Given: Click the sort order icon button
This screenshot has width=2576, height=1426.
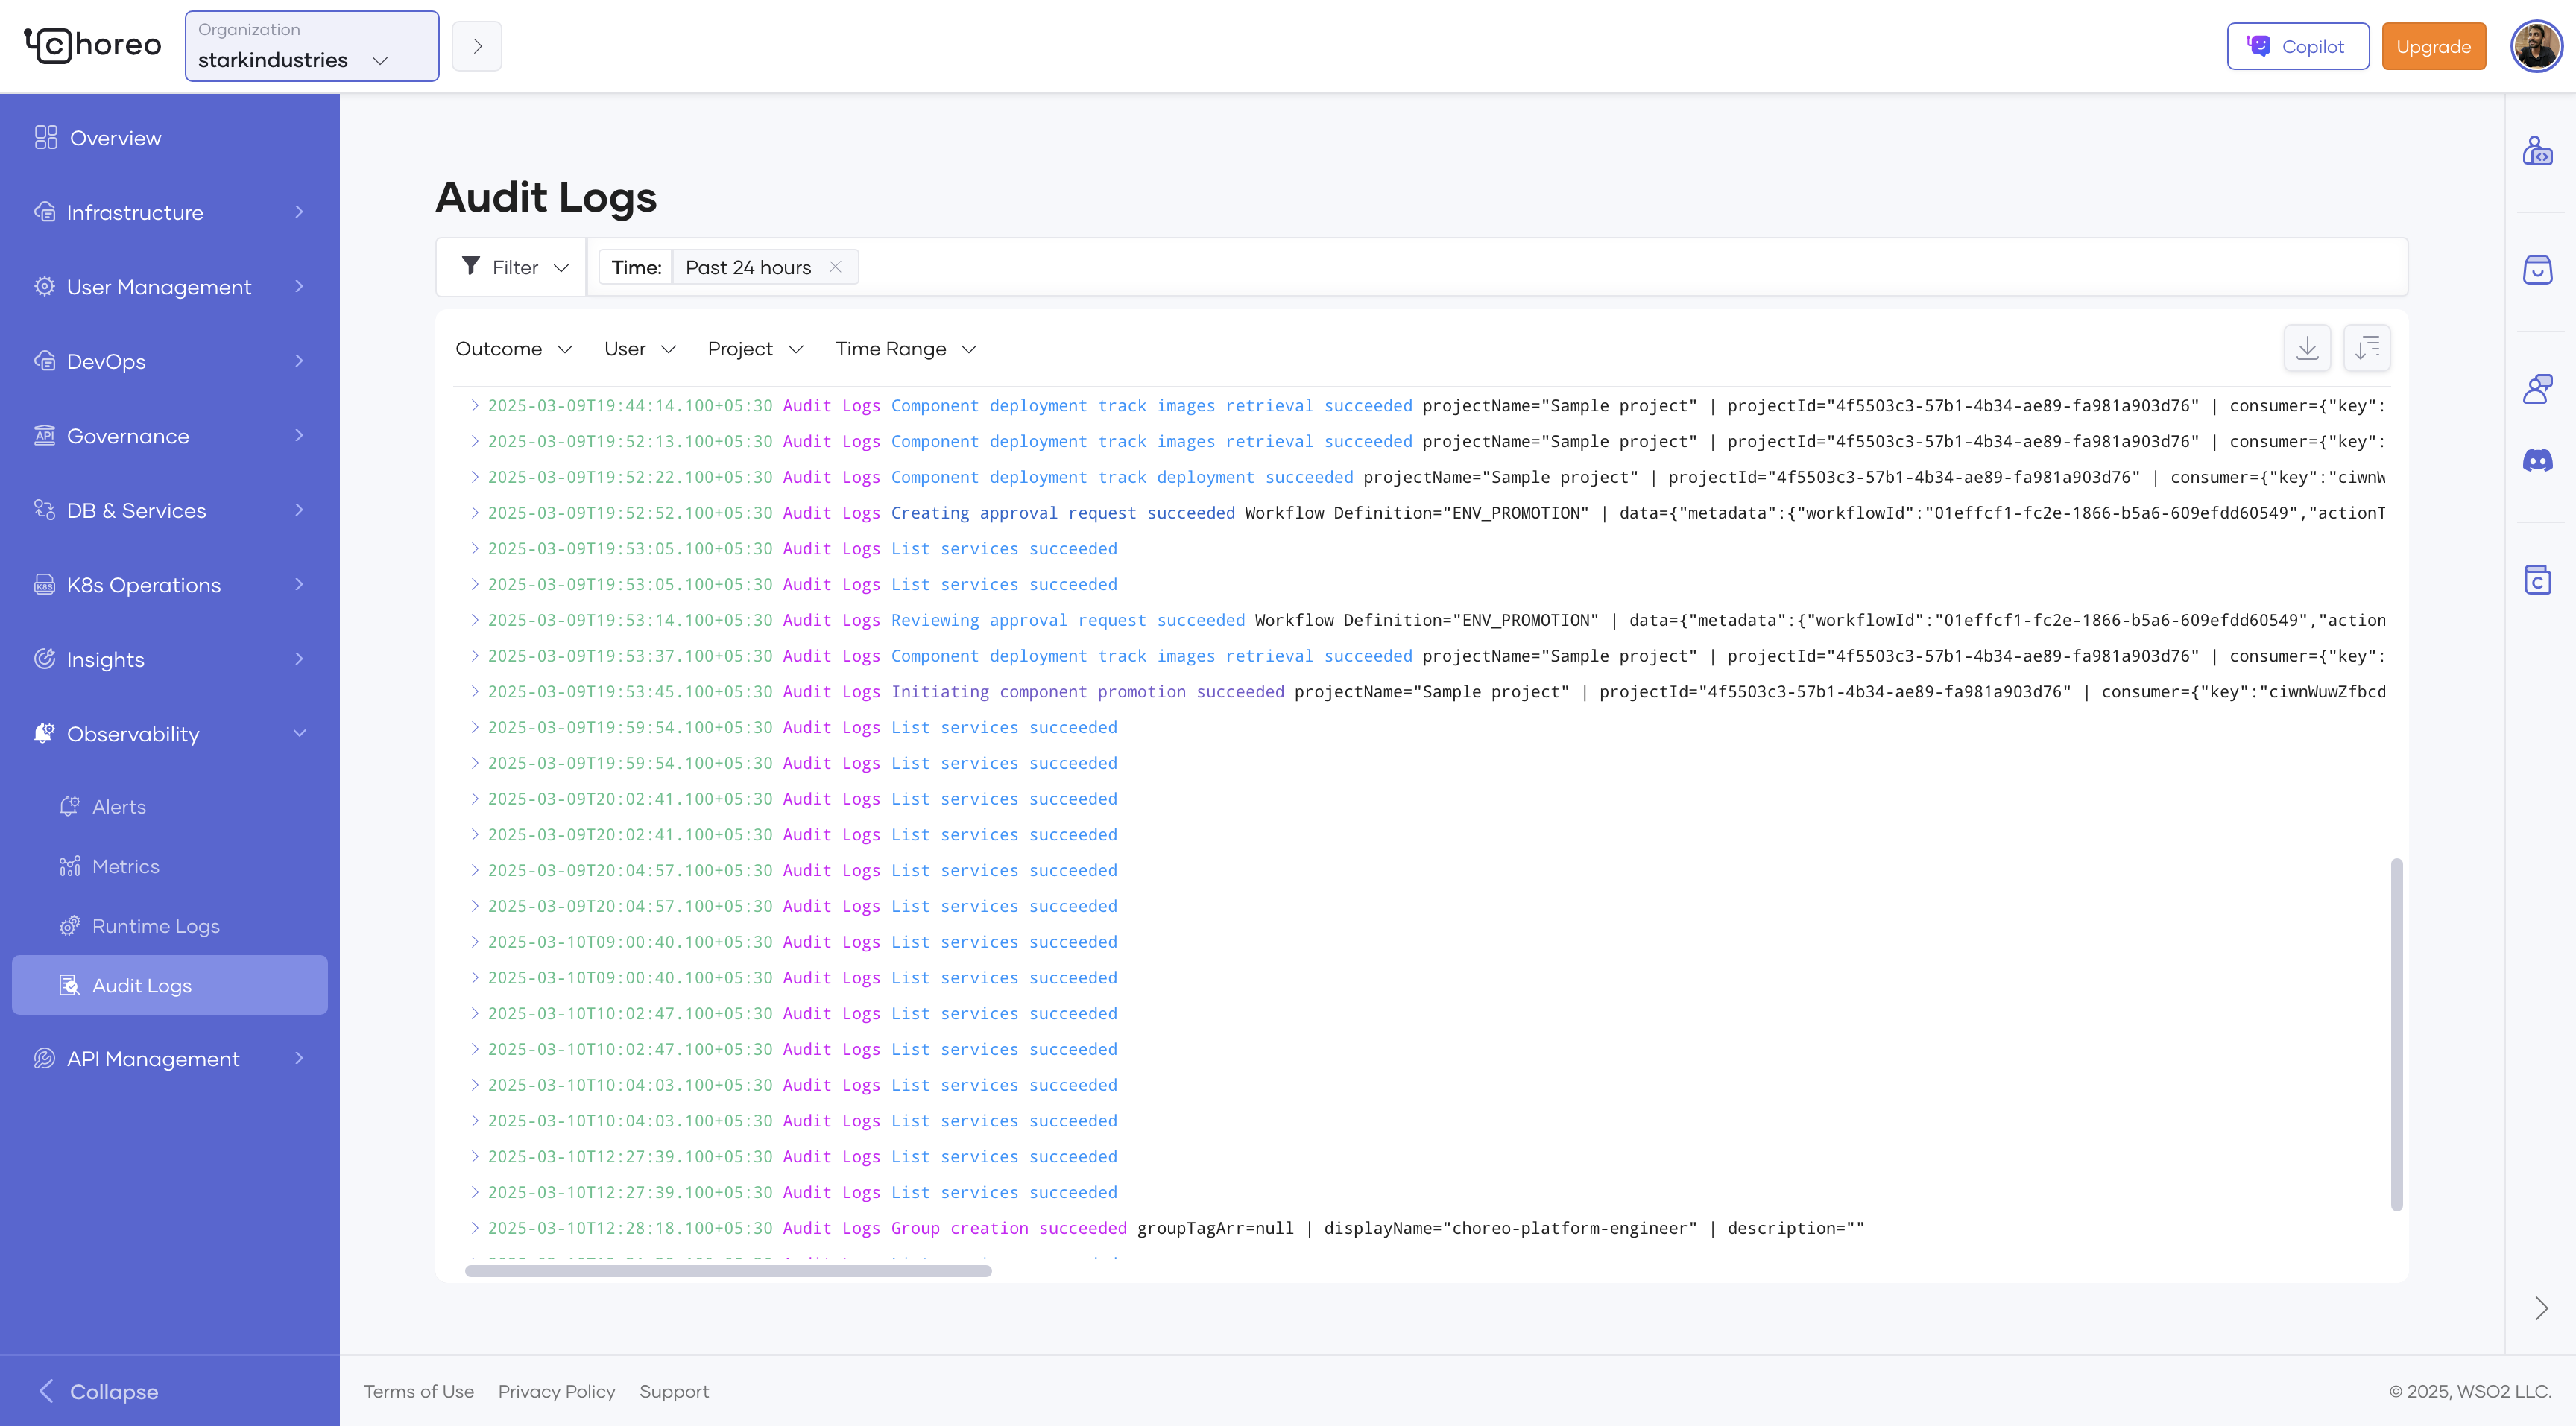Looking at the screenshot, I should tap(2366, 348).
